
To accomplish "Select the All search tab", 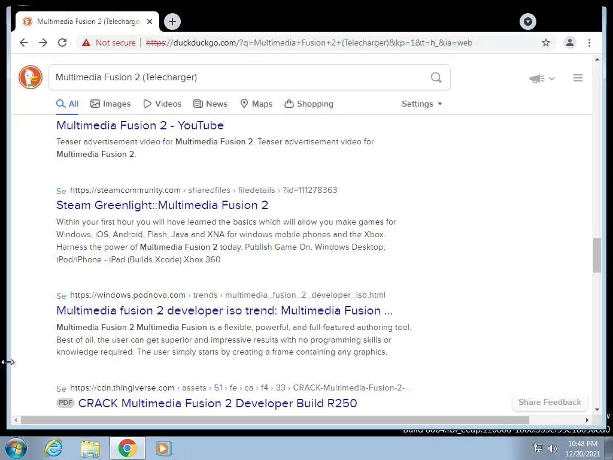I will tap(67, 104).
